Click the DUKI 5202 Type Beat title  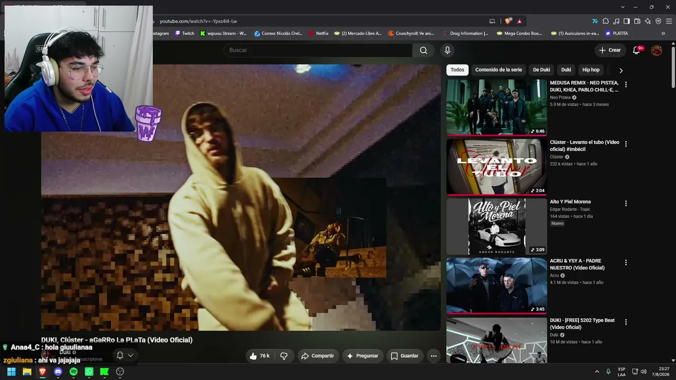582,324
